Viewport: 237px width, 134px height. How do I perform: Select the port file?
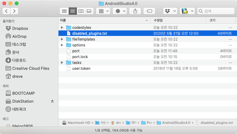coord(148,51)
